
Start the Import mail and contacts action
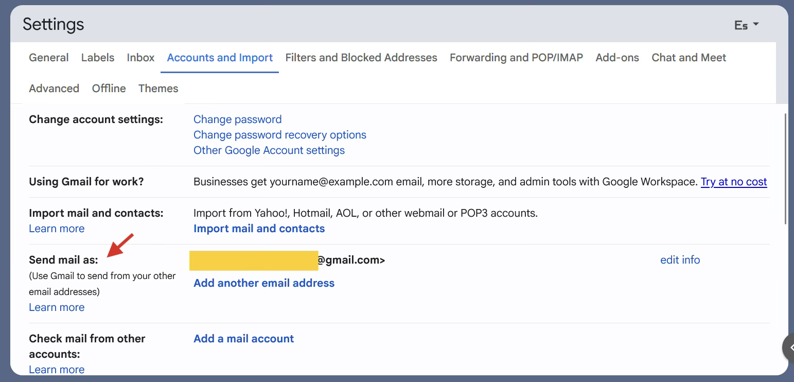[259, 229]
